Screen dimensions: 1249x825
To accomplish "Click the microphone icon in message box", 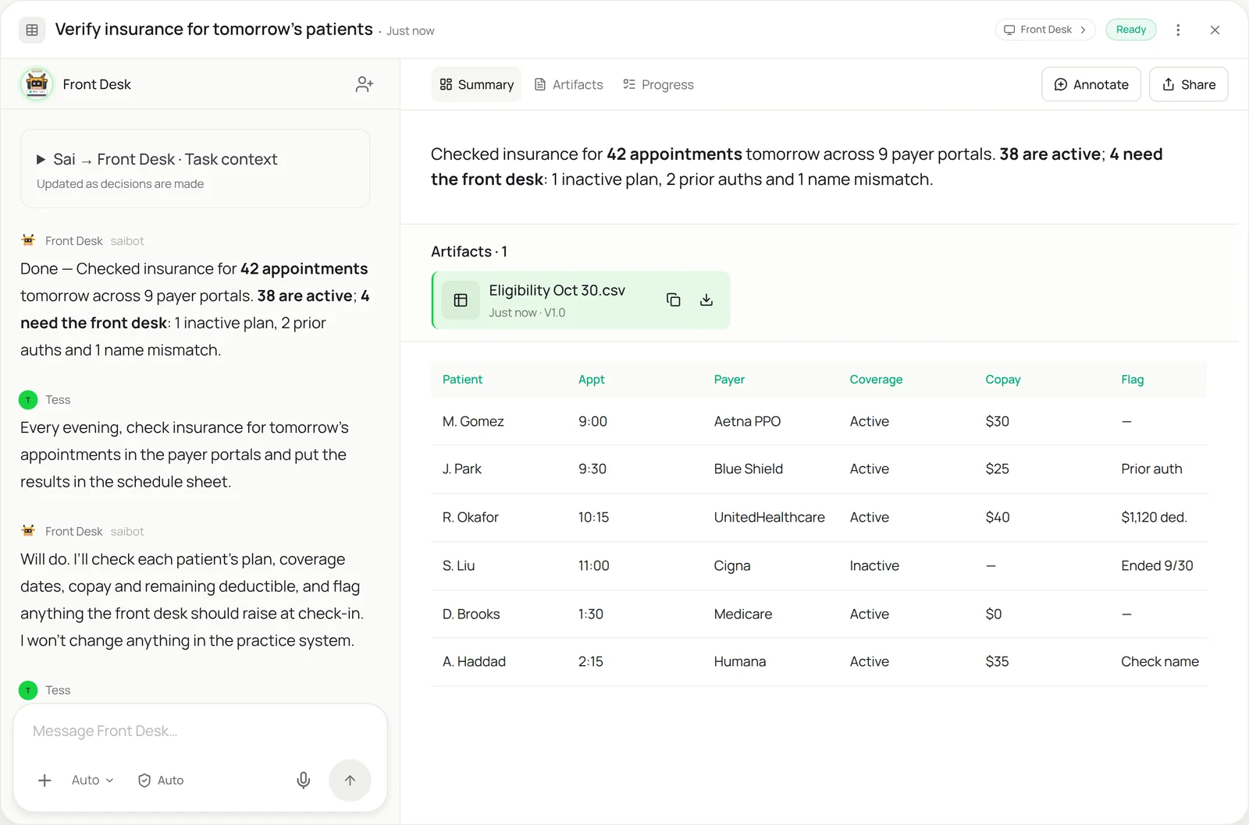I will [304, 781].
